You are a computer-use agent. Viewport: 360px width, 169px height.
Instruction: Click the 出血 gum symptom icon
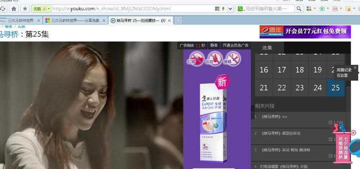click(215, 58)
